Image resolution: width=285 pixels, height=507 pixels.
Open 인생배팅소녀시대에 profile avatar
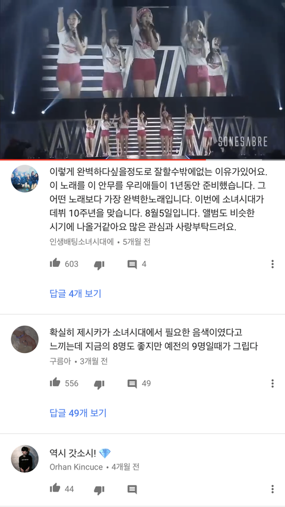[x=25, y=178]
